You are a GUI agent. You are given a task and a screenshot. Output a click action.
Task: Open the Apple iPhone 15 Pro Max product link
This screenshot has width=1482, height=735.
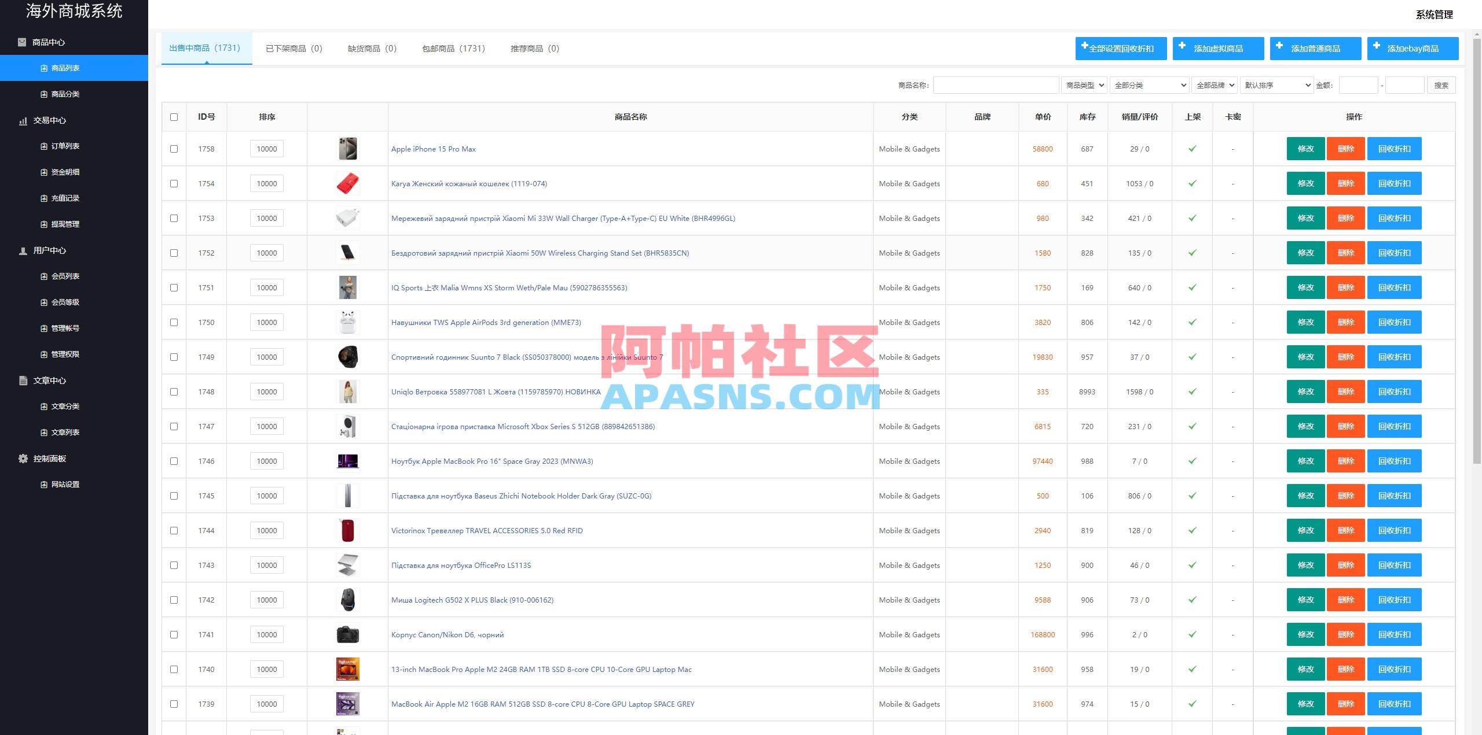coord(433,149)
